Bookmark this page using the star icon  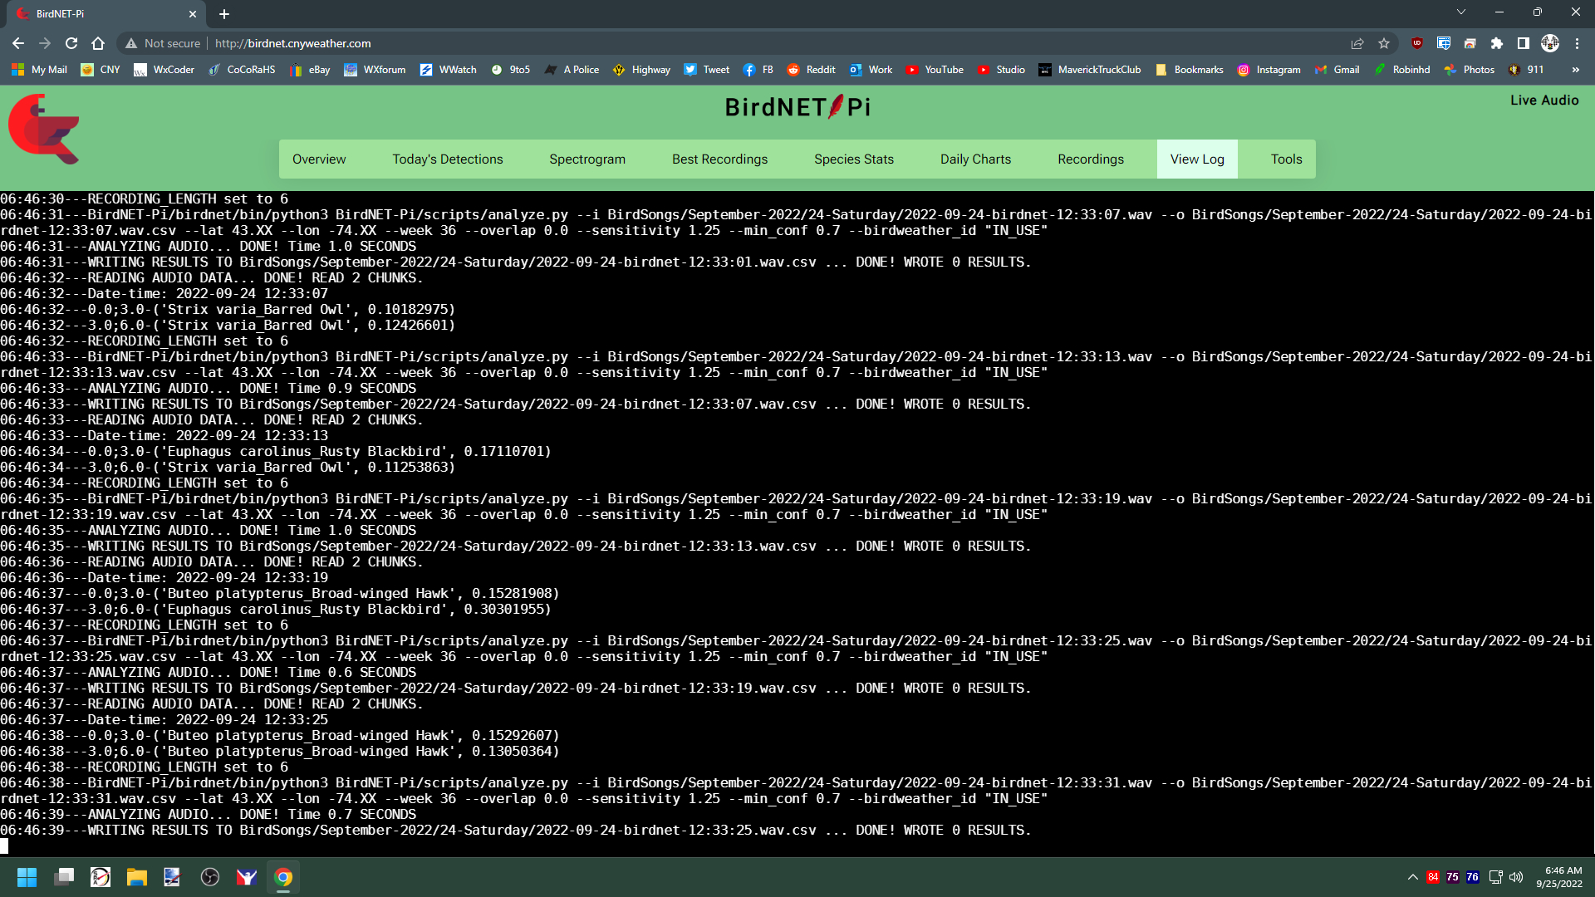pos(1384,43)
